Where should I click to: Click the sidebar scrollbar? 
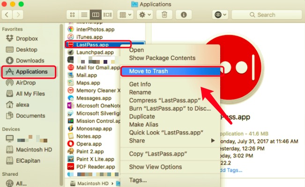click(x=61, y=105)
